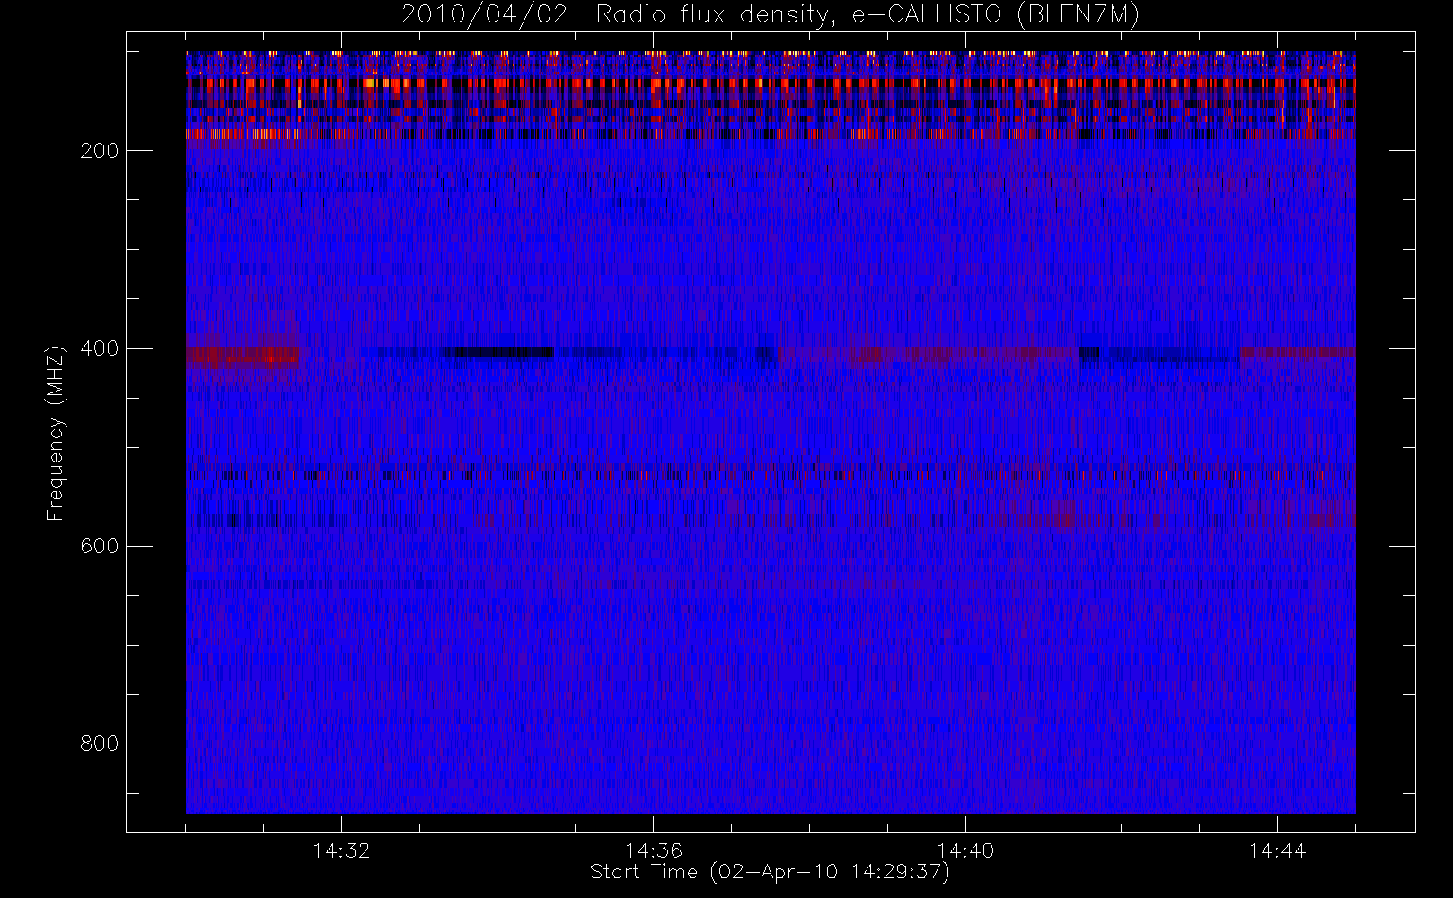
Task: Click the 14:44 time tick label
Action: pyautogui.click(x=1277, y=850)
